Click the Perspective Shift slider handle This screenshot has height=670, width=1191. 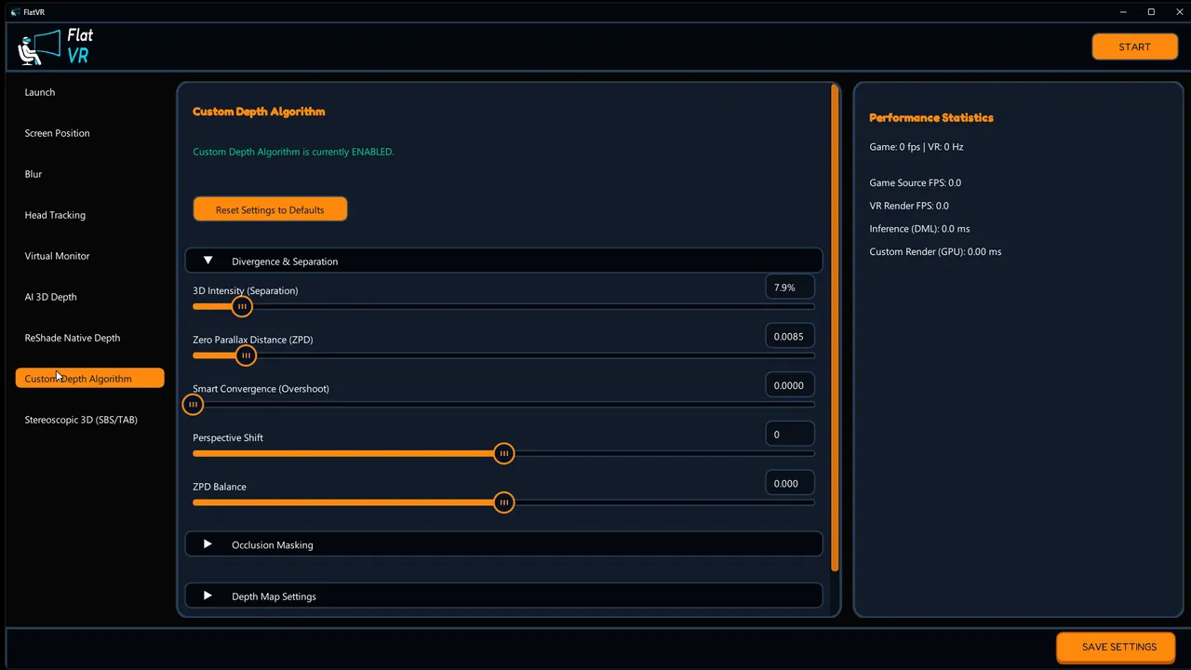(503, 453)
